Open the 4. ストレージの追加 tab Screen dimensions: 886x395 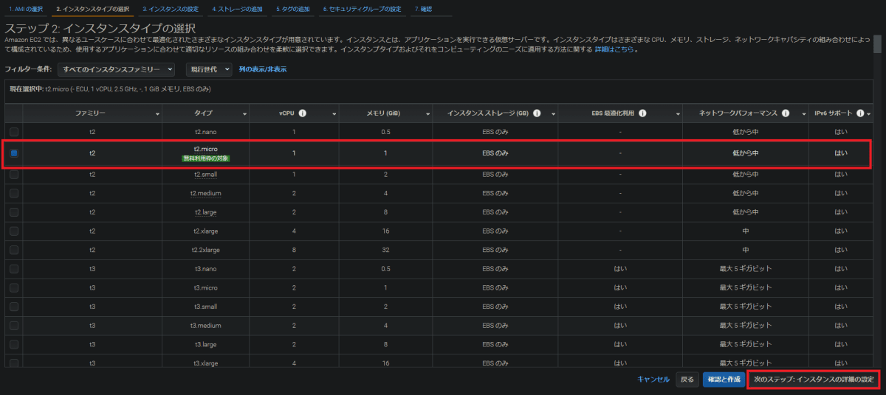coord(237,9)
